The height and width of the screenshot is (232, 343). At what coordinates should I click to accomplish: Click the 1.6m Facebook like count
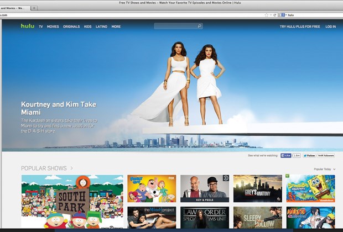[297, 156]
